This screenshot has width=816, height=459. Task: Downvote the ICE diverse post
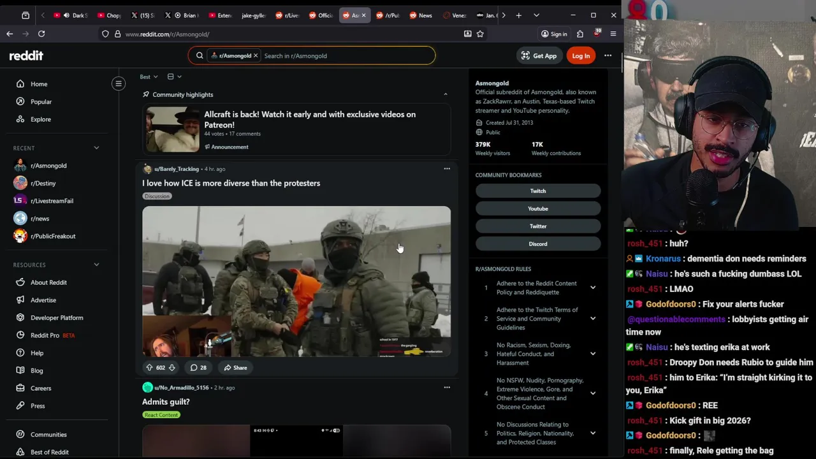[171, 367]
